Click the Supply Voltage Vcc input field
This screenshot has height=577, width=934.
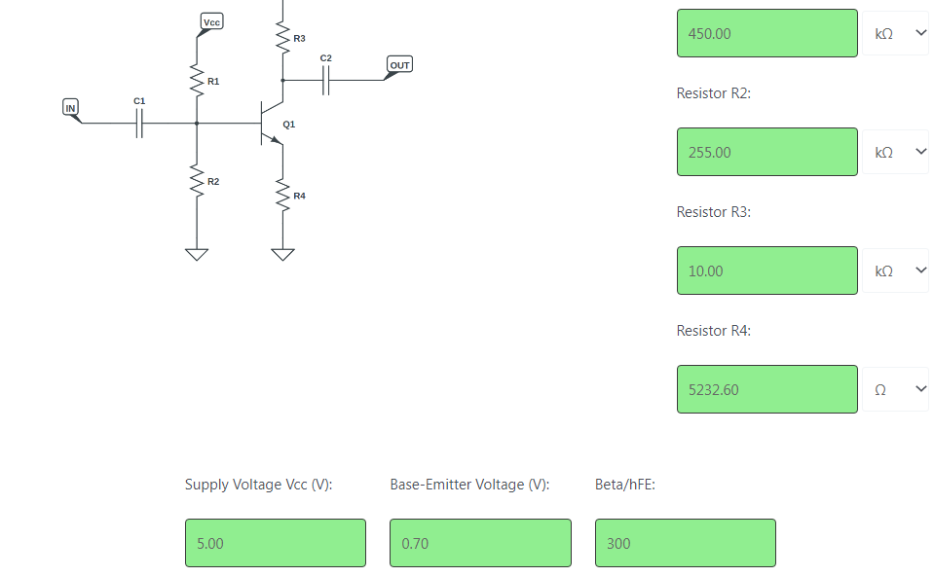tap(276, 543)
